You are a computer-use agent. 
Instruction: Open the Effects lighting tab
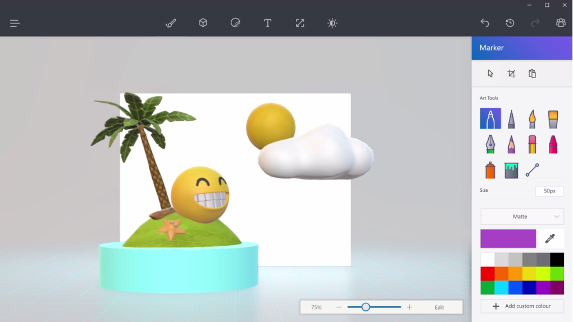(333, 23)
